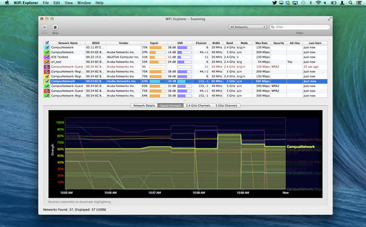
Task: Uncheck the ICIS Testbed network checkbox
Action: (x=47, y=57)
